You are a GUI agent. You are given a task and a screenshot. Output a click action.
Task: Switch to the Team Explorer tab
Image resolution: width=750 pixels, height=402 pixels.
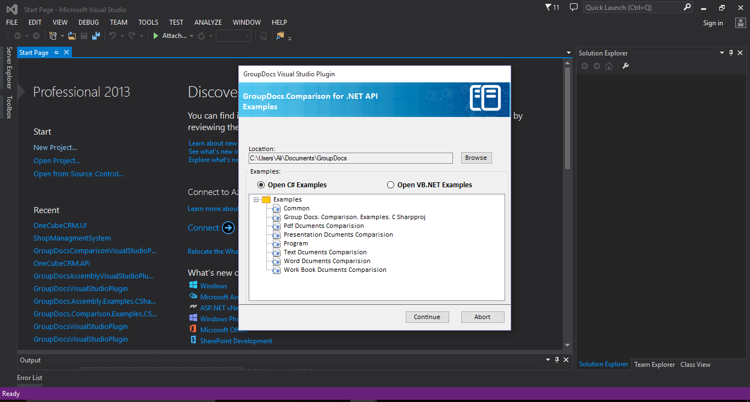[x=654, y=365]
